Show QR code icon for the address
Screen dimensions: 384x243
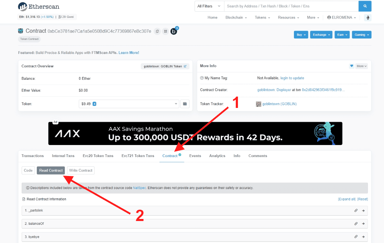(166, 31)
